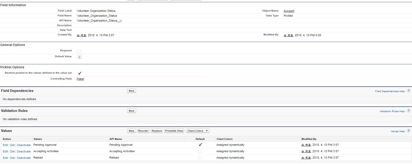Toggle Default checkbox for Retired row
This screenshot has height=165, width=412.
pos(200,158)
